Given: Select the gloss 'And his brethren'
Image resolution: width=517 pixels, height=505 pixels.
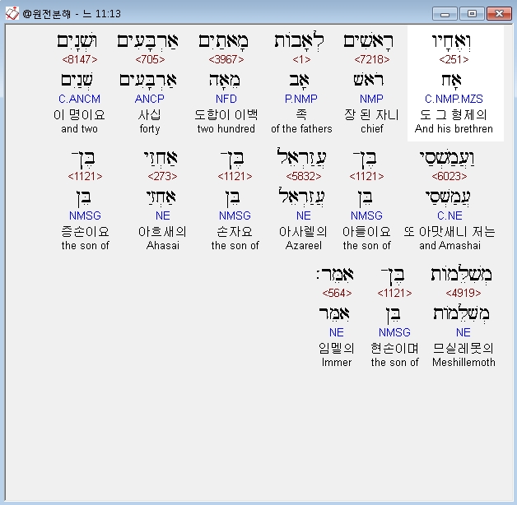Looking at the screenshot, I should 454,129.
